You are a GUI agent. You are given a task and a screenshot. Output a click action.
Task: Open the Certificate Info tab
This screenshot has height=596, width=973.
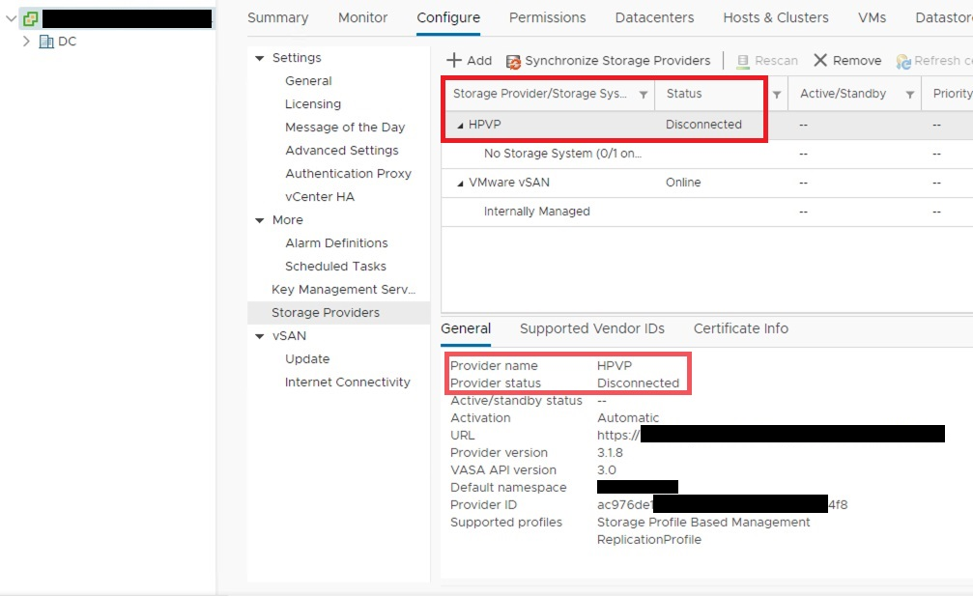pos(740,328)
